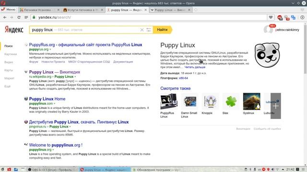Viewport: 307px width, 172px height.
Task: Open the Форум sitelink
Action: 34,62
